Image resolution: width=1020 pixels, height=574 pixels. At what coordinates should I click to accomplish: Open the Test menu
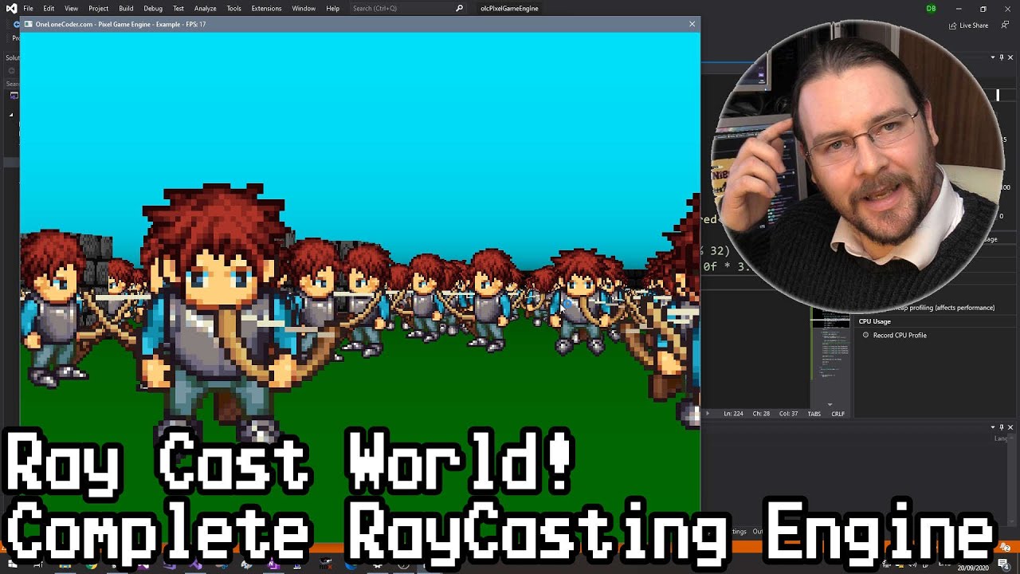[178, 8]
